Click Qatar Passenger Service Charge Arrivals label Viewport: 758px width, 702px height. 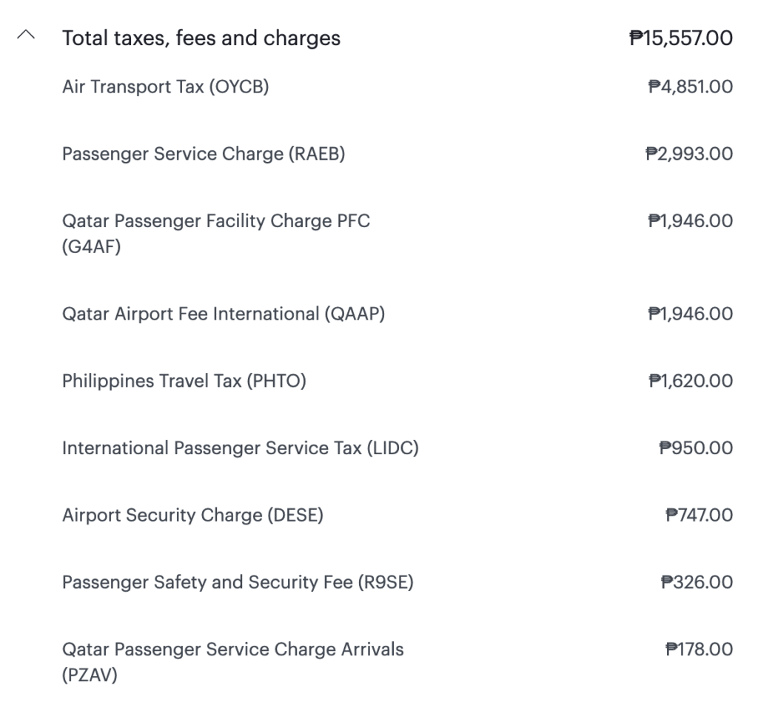click(233, 649)
